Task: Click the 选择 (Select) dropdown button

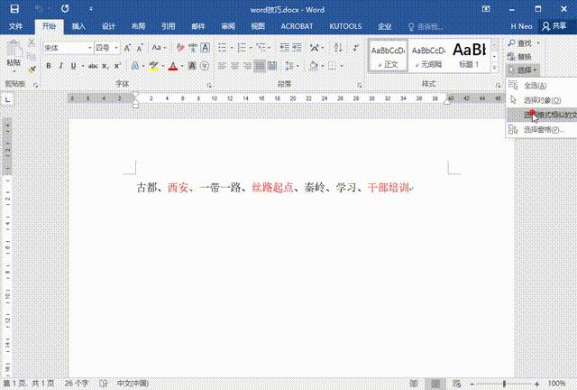Action: click(x=523, y=70)
